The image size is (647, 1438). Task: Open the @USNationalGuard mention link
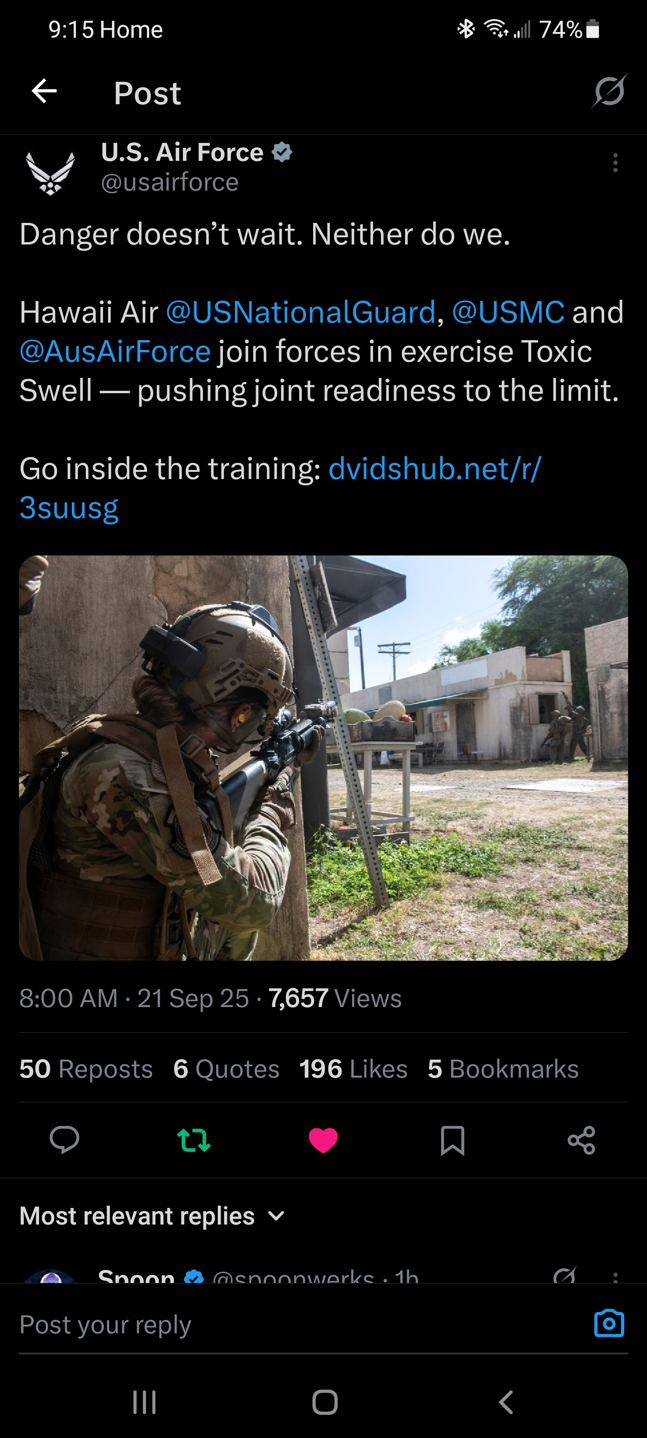[x=301, y=312]
